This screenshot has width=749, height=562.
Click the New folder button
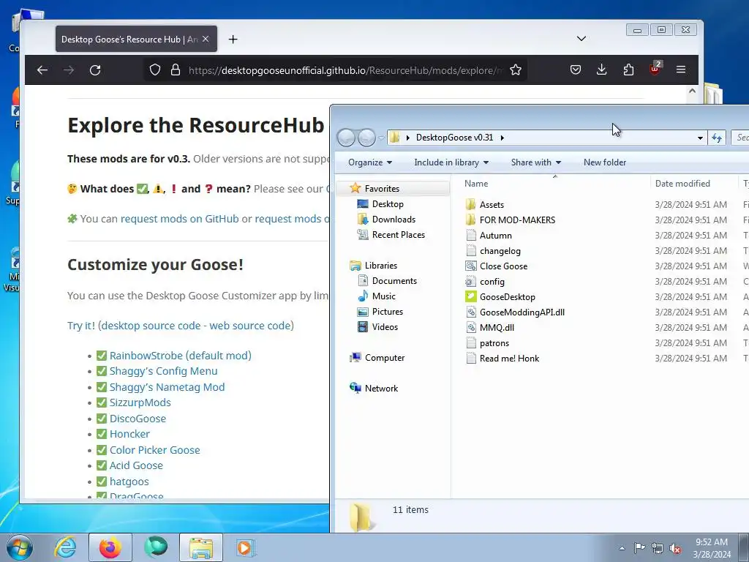pyautogui.click(x=605, y=162)
